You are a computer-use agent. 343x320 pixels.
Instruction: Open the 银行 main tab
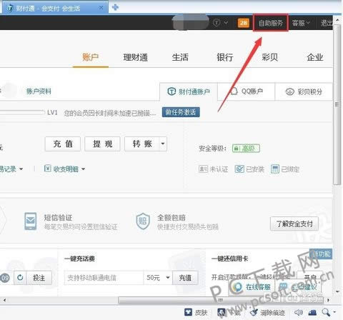point(225,57)
